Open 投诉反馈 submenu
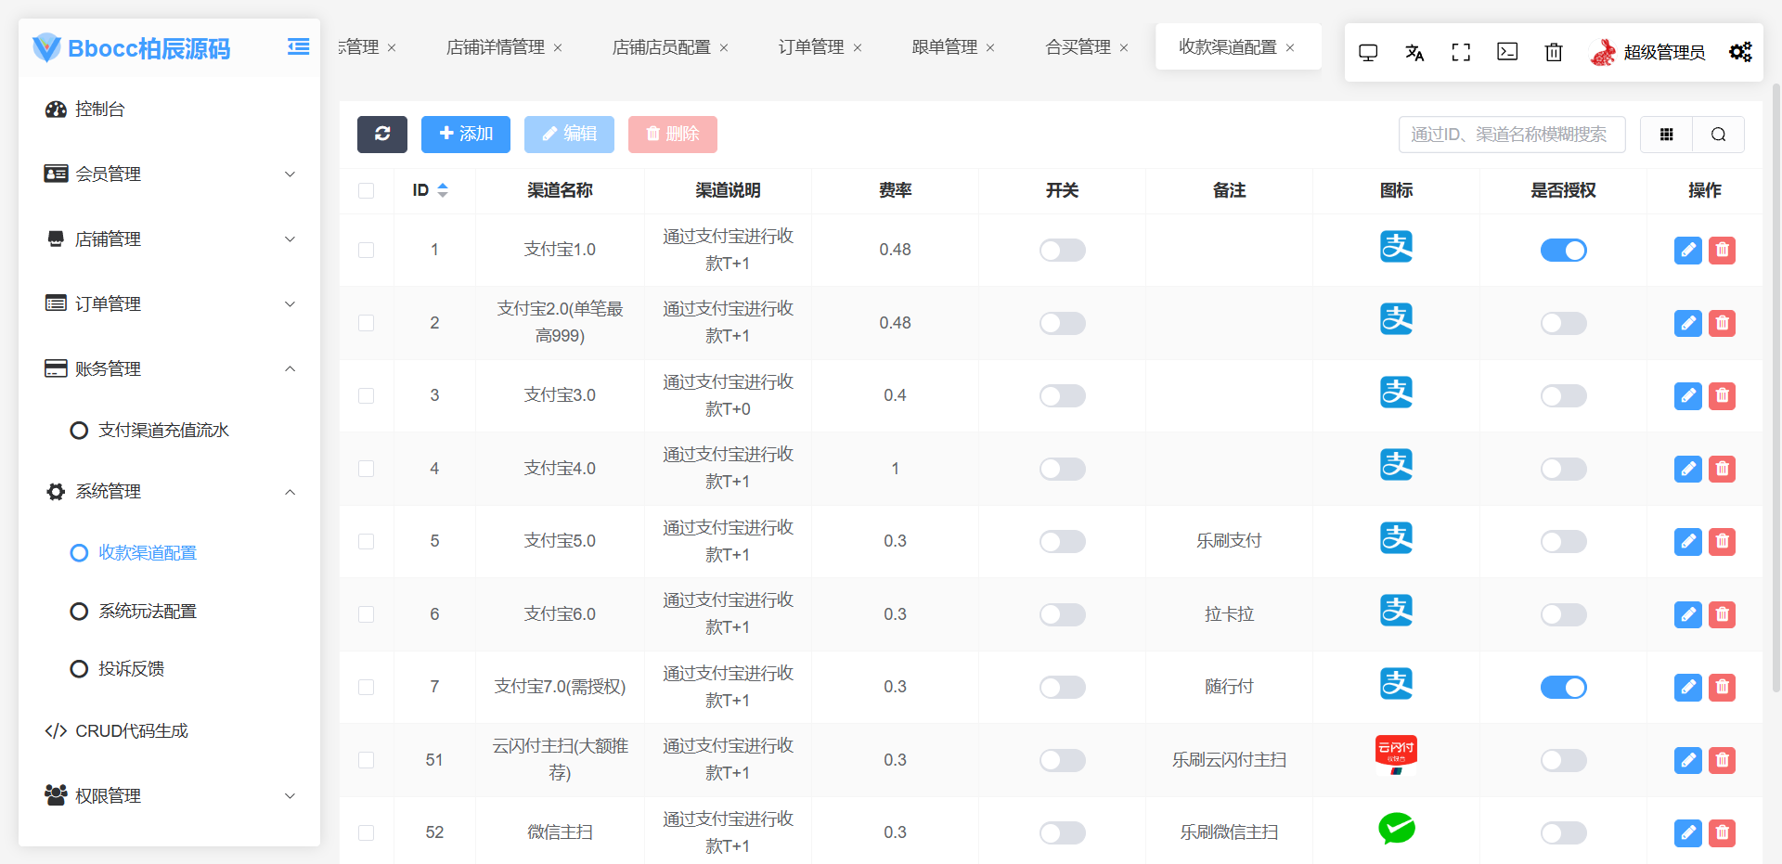 point(169,669)
